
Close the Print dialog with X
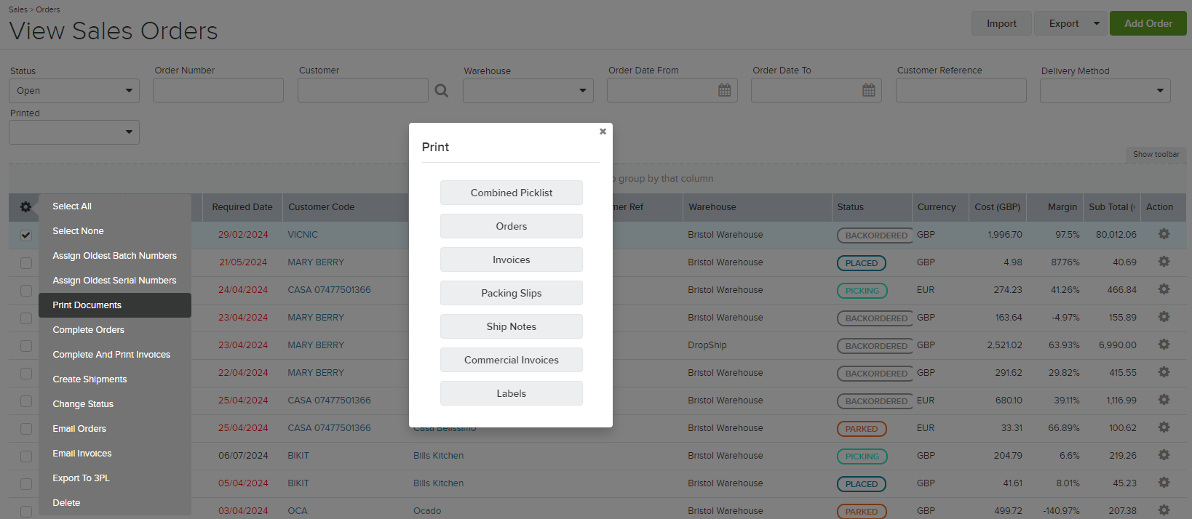(x=603, y=132)
